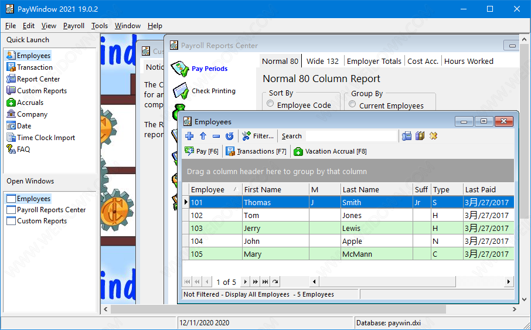
Task: Switch to Hours Worked tab
Action: tap(469, 62)
